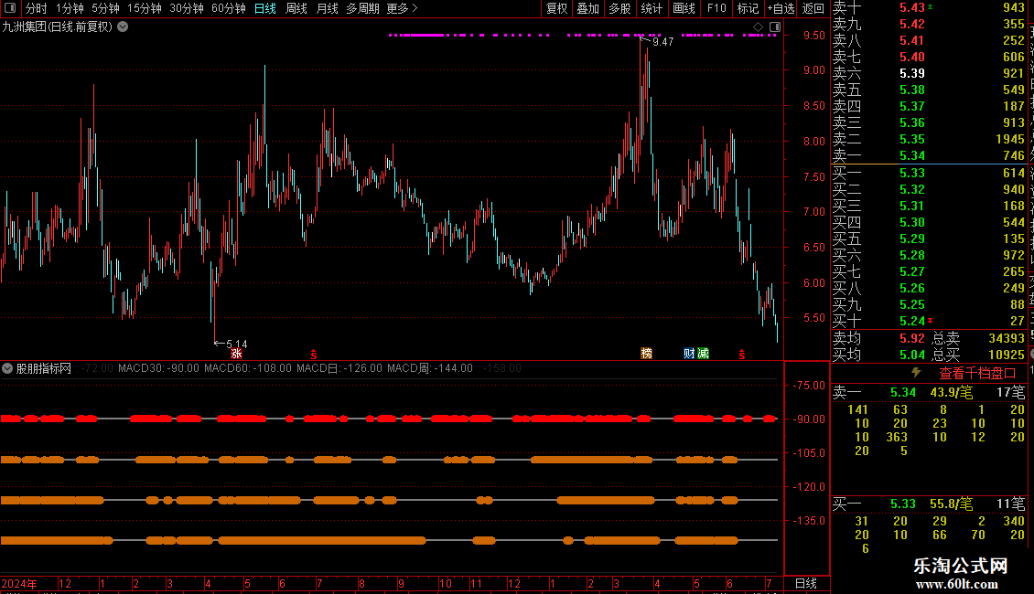Click the 卖均 value 5.92
Screen dimensions: 1034x594
click(912, 338)
